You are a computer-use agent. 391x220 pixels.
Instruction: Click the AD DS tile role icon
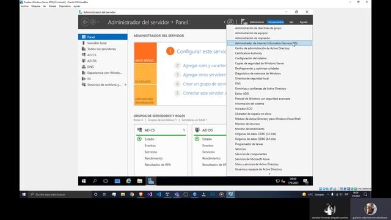point(197,130)
